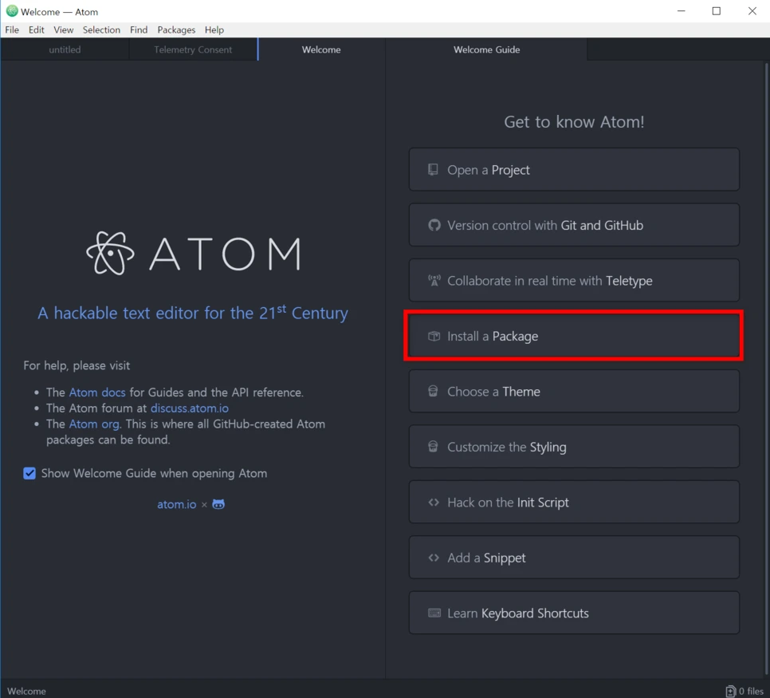Open the Help menu
The height and width of the screenshot is (698, 770).
[x=214, y=30]
